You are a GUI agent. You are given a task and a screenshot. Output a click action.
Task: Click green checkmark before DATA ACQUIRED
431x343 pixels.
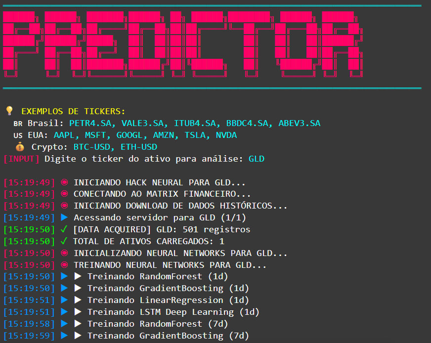click(63, 229)
